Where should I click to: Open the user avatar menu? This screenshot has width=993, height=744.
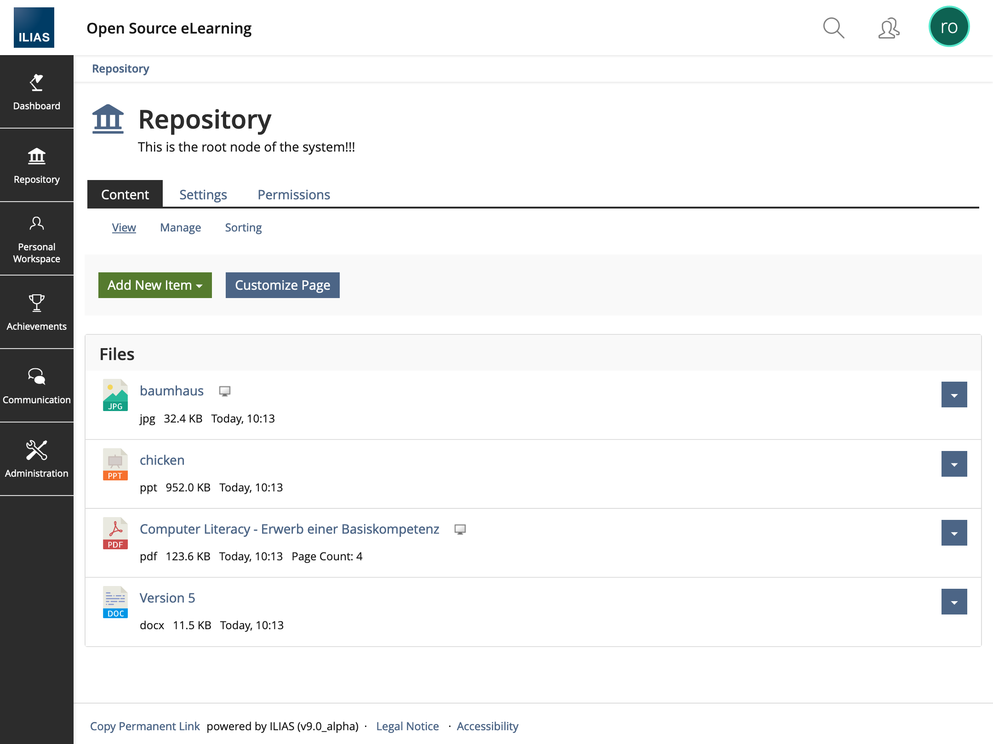[x=948, y=27]
